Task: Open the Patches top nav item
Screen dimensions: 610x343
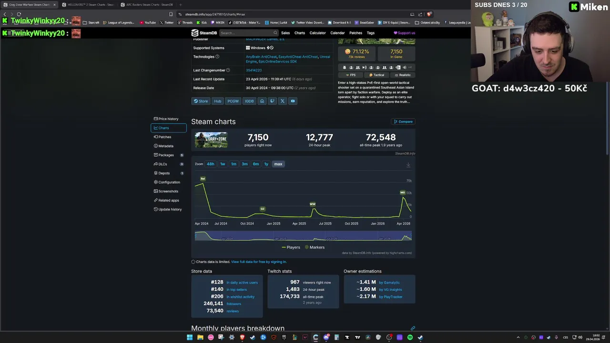Action: point(356,33)
